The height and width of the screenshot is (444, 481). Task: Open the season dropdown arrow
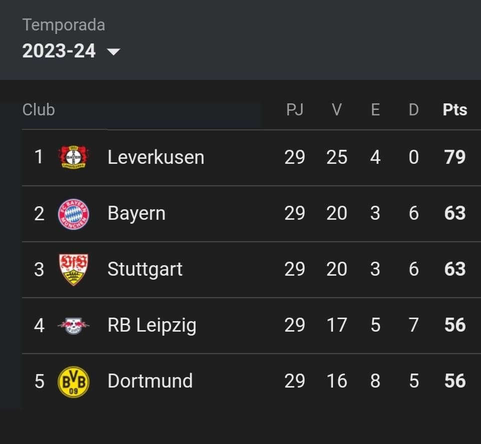point(113,51)
